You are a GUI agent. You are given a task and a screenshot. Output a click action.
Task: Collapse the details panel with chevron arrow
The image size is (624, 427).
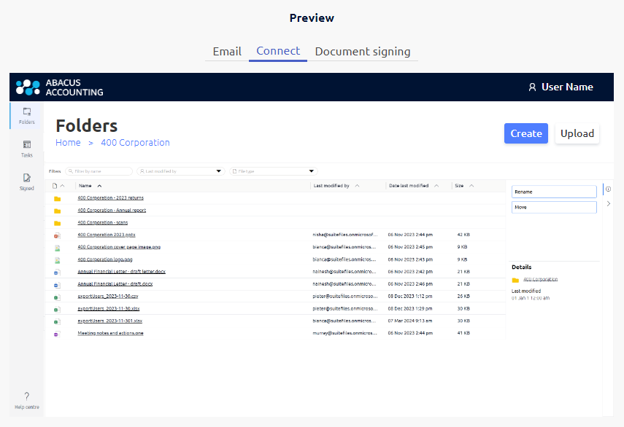click(609, 205)
